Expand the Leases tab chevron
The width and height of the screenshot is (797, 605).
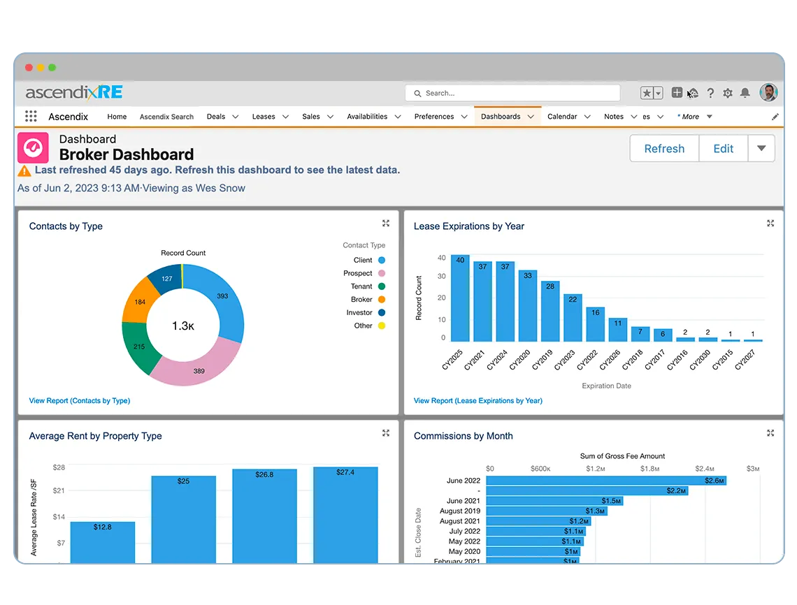286,117
